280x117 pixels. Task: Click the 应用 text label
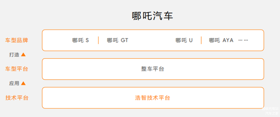coord(14,83)
